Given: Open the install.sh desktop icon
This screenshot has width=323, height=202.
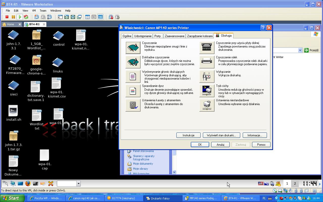Looking at the screenshot, I should point(14,113).
